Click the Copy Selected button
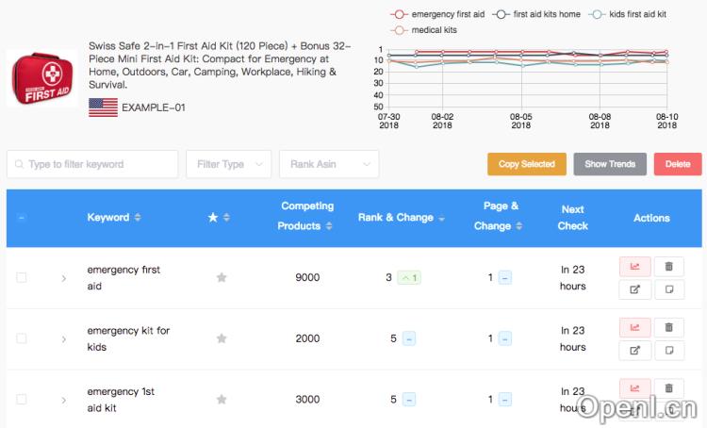Image resolution: width=707 pixels, height=428 pixels. 526,164
